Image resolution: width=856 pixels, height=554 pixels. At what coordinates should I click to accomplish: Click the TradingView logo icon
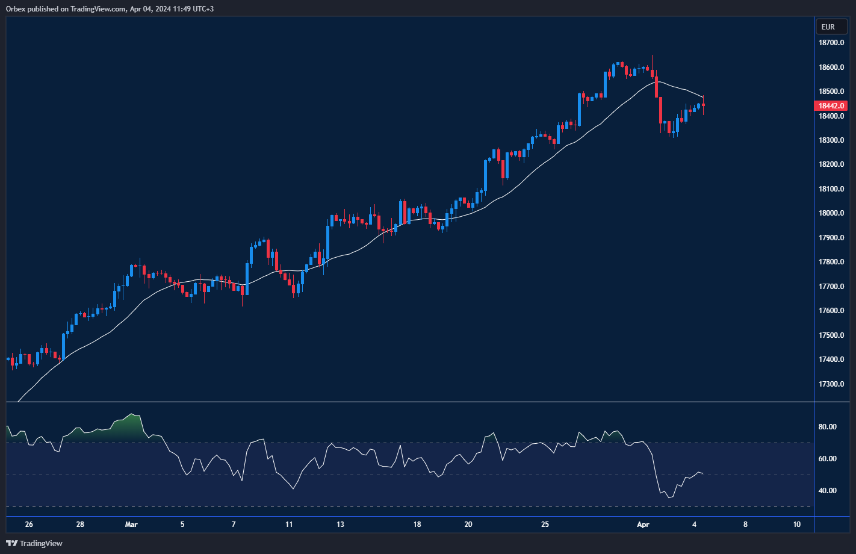(x=11, y=543)
